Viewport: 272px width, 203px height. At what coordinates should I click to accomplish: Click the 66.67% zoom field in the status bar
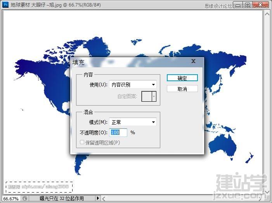click(x=11, y=199)
